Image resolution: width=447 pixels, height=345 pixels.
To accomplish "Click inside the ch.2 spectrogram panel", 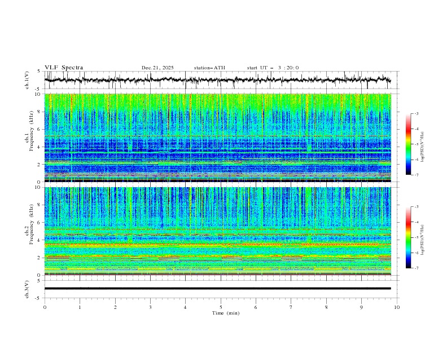I will (x=217, y=231).
